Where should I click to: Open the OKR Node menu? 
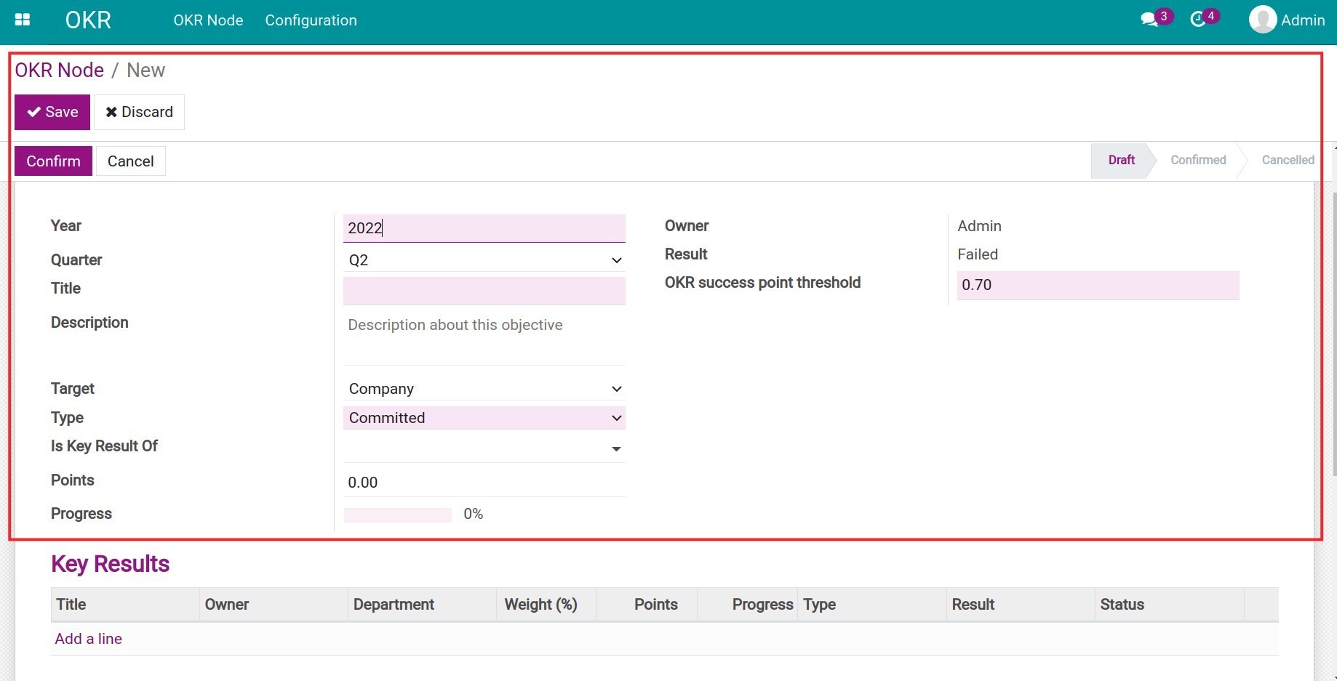point(208,20)
